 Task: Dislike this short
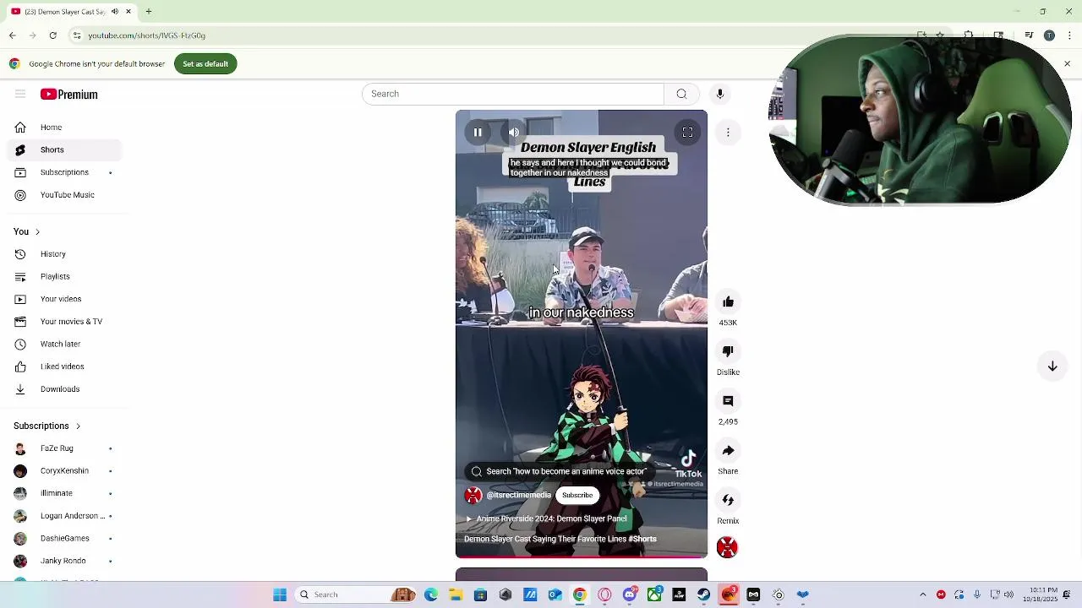[x=728, y=351]
